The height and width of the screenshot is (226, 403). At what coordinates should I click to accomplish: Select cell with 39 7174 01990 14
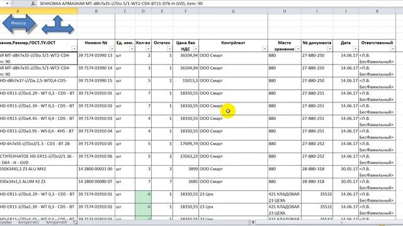96,71
